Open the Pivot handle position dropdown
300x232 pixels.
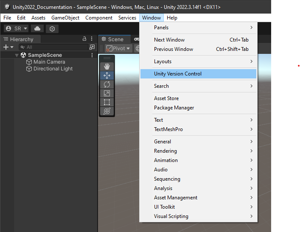point(118,48)
